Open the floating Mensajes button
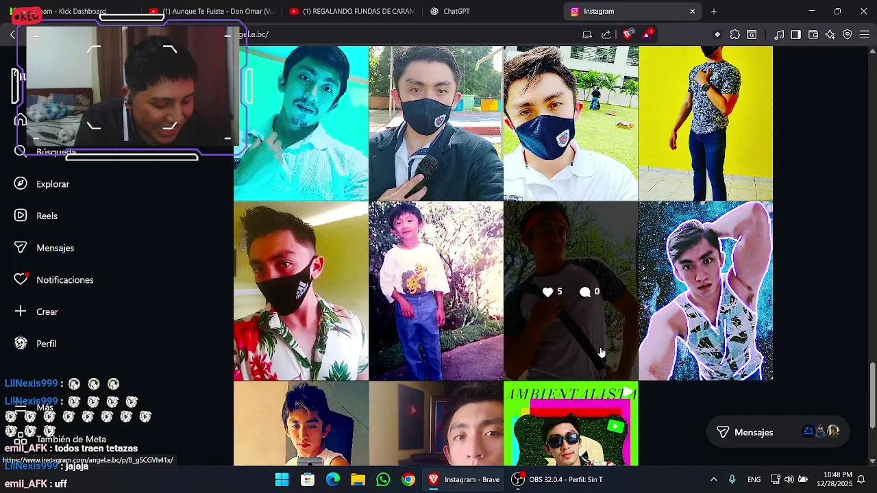877x493 pixels. coord(778,432)
